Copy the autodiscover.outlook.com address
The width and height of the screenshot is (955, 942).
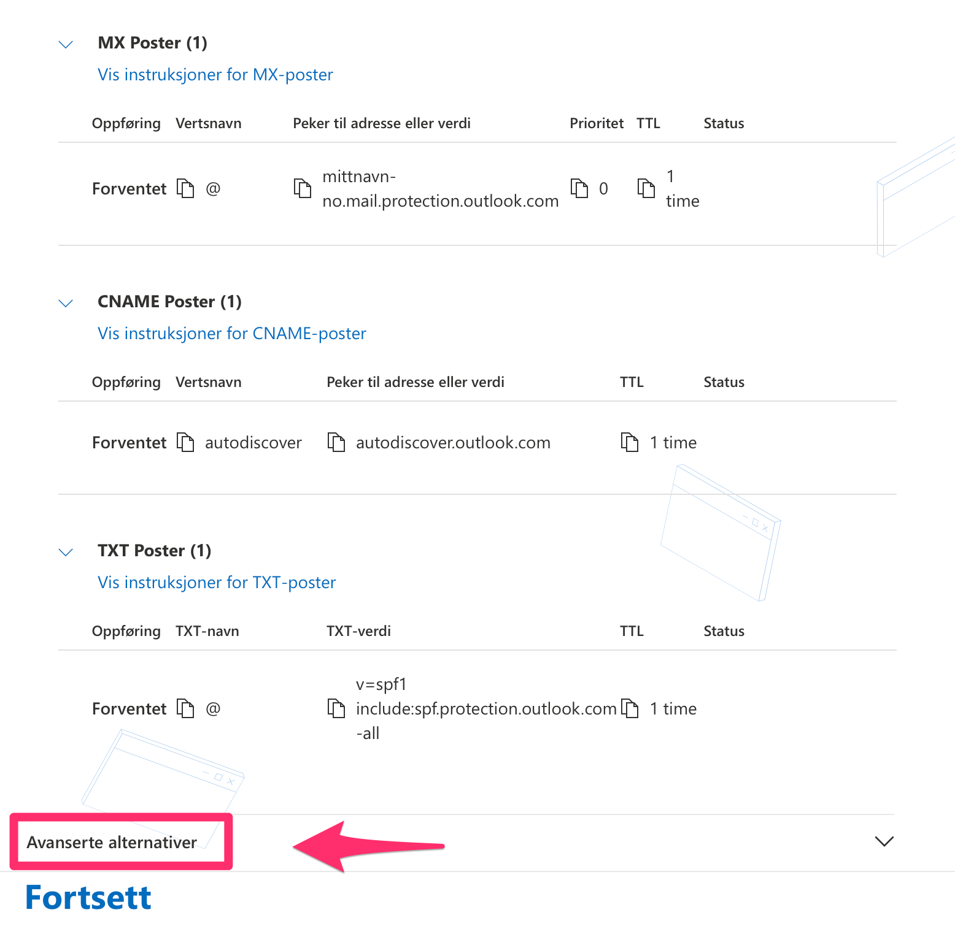coord(336,442)
